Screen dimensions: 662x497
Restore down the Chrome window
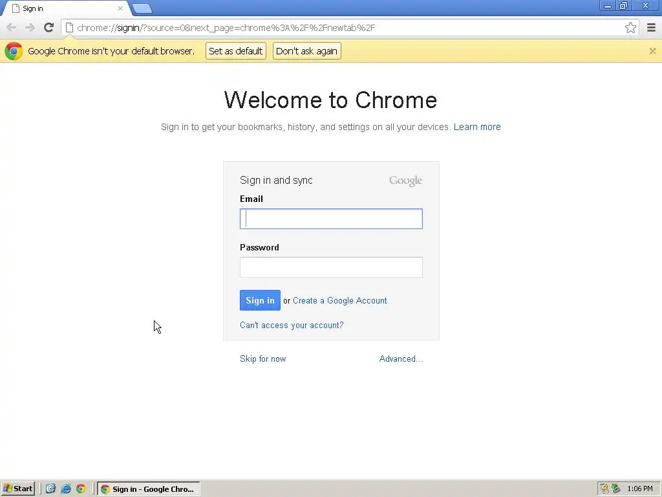[x=623, y=5]
